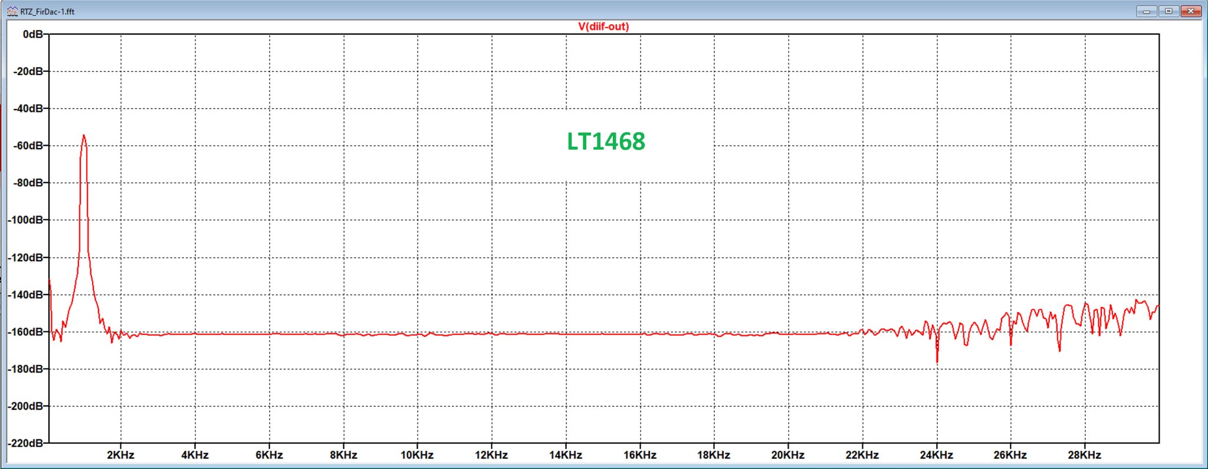
Task: Click the 14KHz horizontal axis label
Action: 566,455
